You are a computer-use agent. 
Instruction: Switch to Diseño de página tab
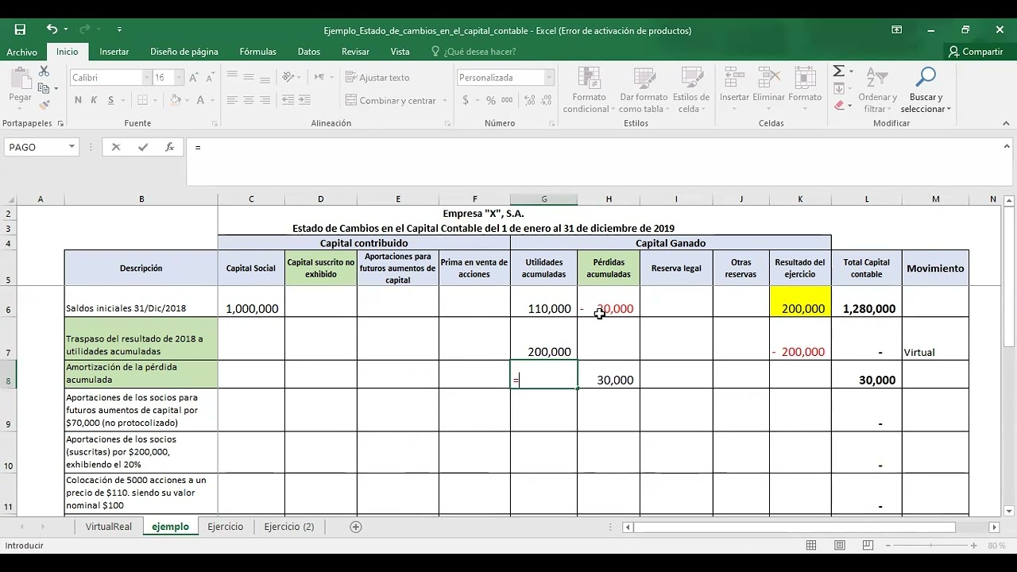click(184, 52)
